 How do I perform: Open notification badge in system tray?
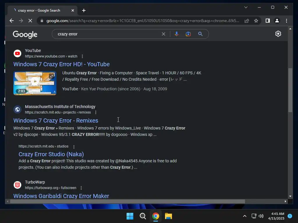pyautogui.click(x=290, y=216)
